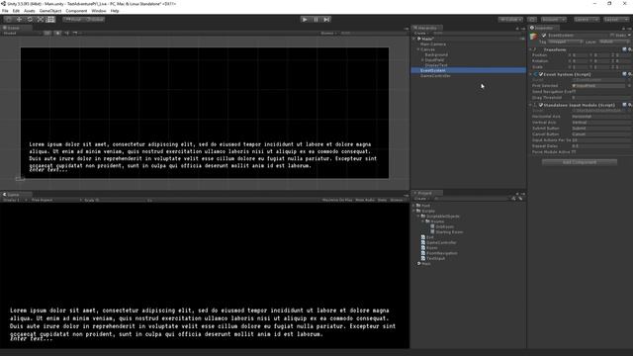Viewport: 633px width, 356px height.
Task: Open the File menu
Action: (5, 11)
